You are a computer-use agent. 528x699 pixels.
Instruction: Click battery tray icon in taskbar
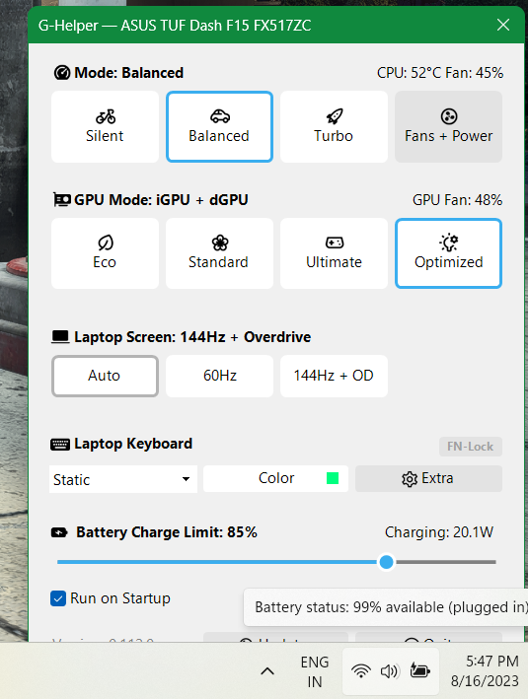pyautogui.click(x=420, y=670)
